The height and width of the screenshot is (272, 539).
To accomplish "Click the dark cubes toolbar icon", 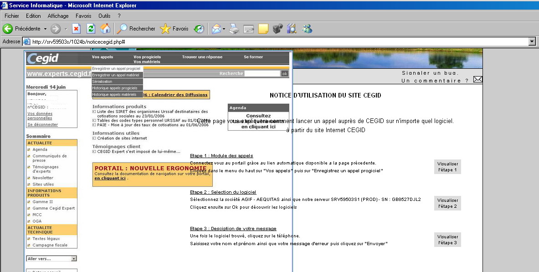I will coord(277,29).
